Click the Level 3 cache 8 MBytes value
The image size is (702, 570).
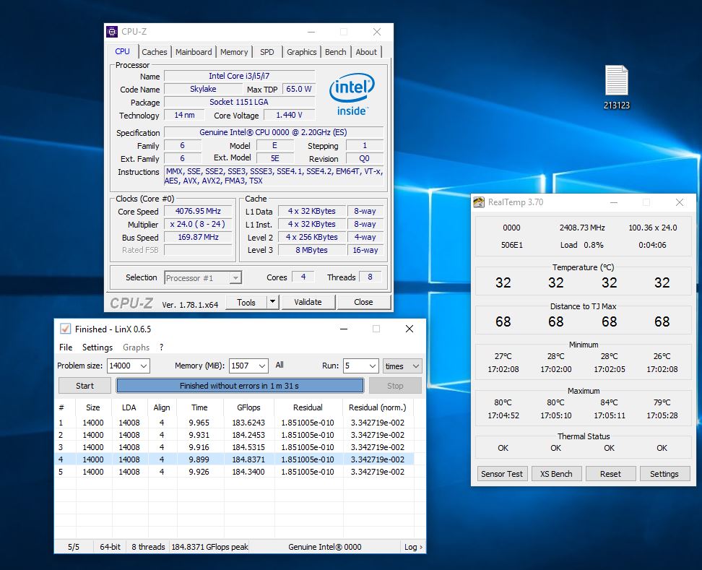pos(311,250)
